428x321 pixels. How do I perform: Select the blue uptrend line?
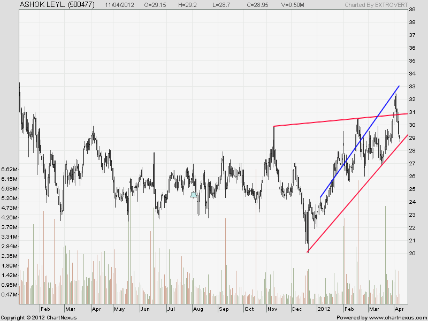pos(360,141)
